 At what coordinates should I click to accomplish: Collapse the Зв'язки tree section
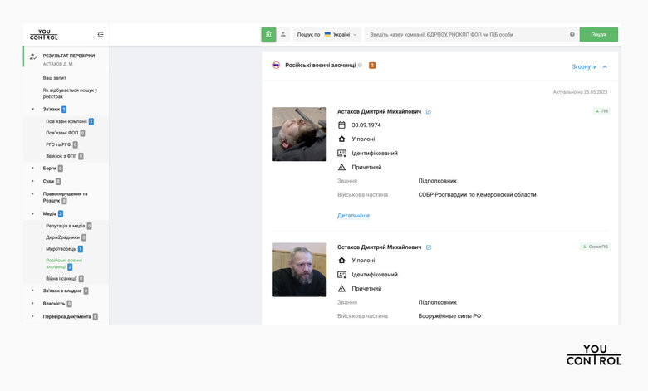(x=32, y=110)
